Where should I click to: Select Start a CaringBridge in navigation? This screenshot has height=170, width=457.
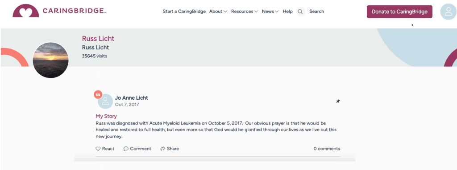pyautogui.click(x=184, y=11)
